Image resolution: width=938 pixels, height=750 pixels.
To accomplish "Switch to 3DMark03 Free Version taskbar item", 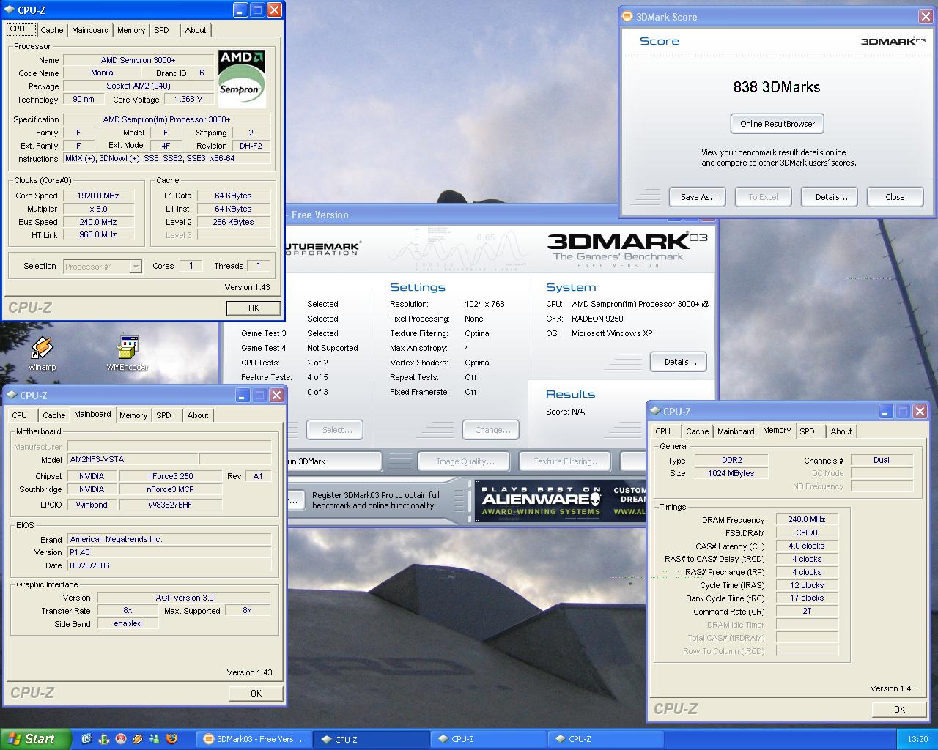I will click(254, 739).
